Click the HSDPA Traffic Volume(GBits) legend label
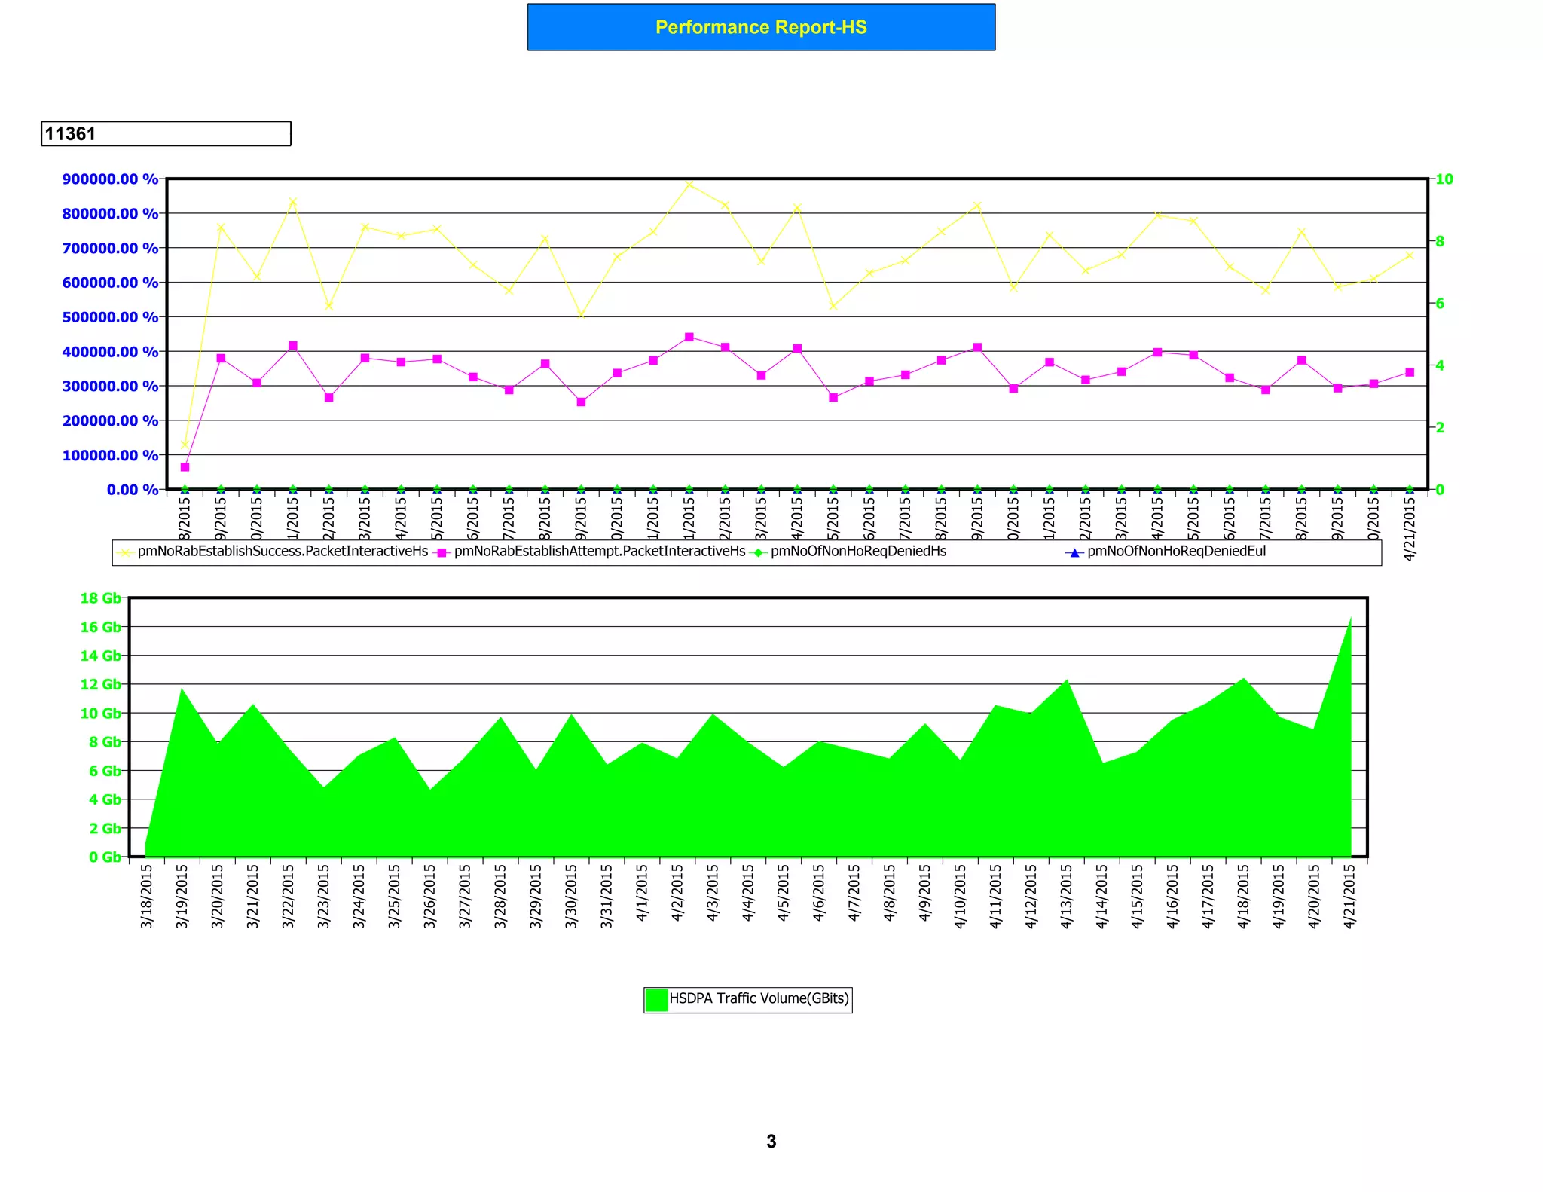The image size is (1543, 1192). click(x=759, y=998)
